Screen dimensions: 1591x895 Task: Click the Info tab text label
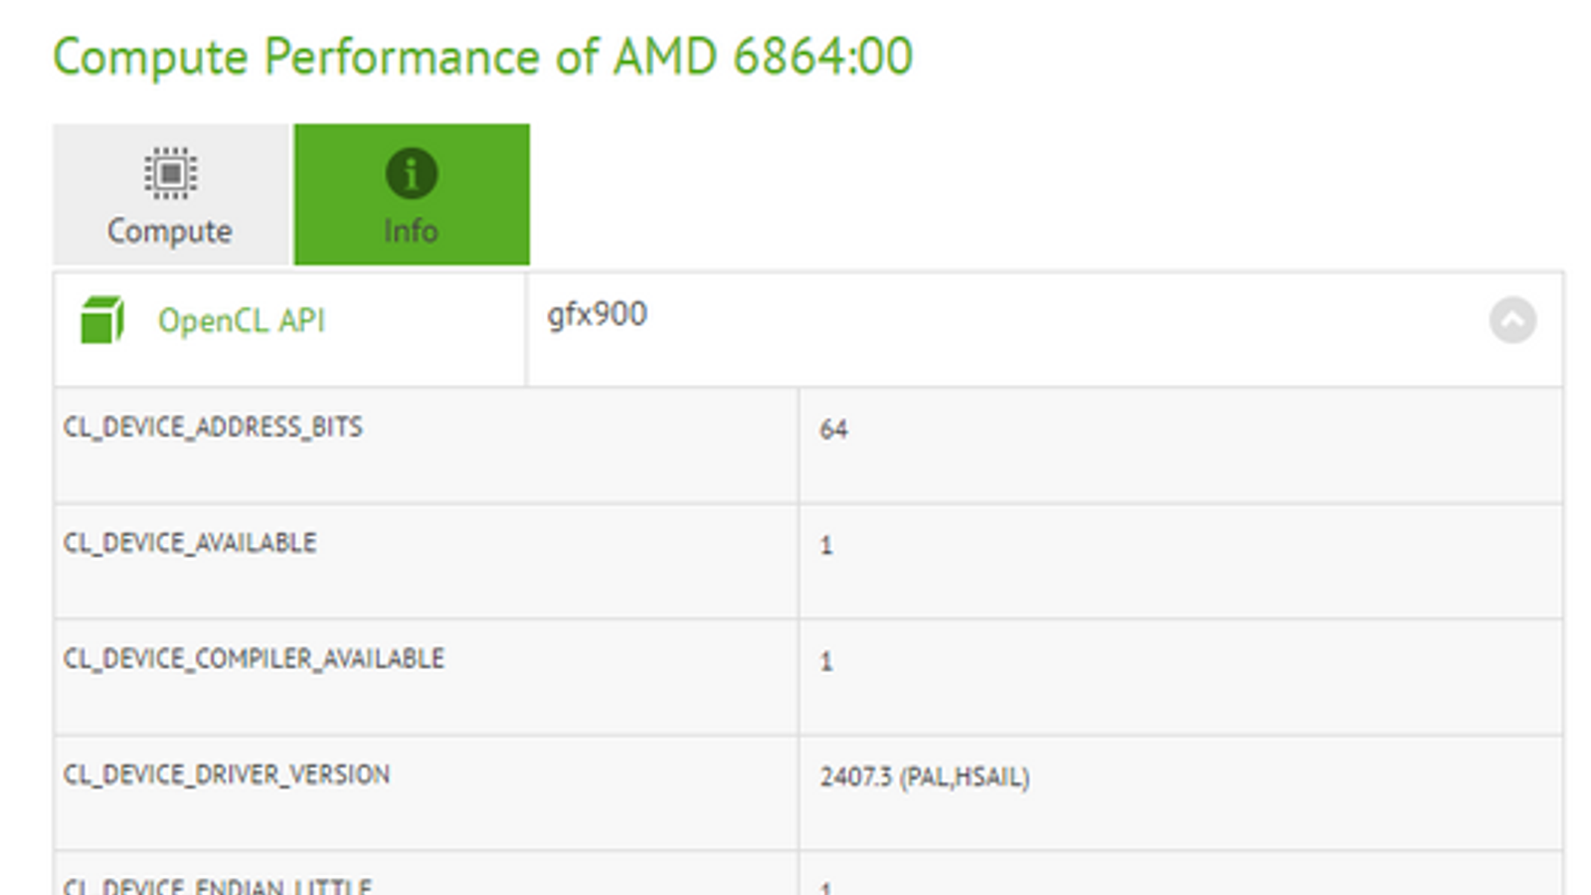click(411, 231)
